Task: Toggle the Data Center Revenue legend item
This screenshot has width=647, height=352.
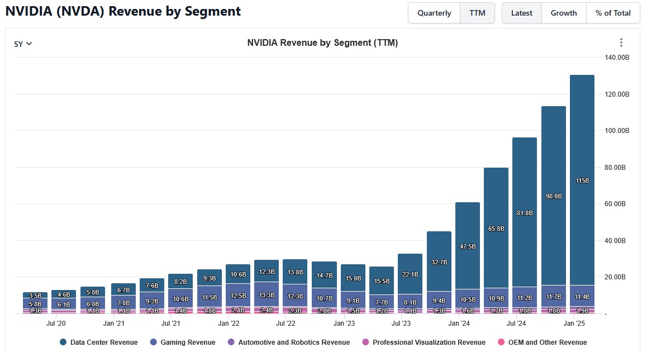Action: pyautogui.click(x=99, y=342)
